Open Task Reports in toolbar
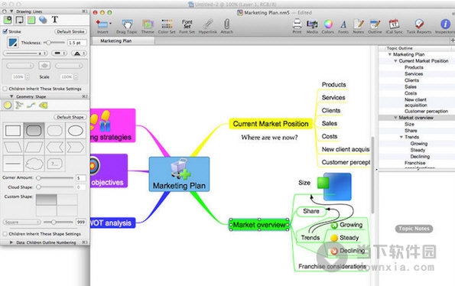Screen dimensions: 455x286 point(419,24)
